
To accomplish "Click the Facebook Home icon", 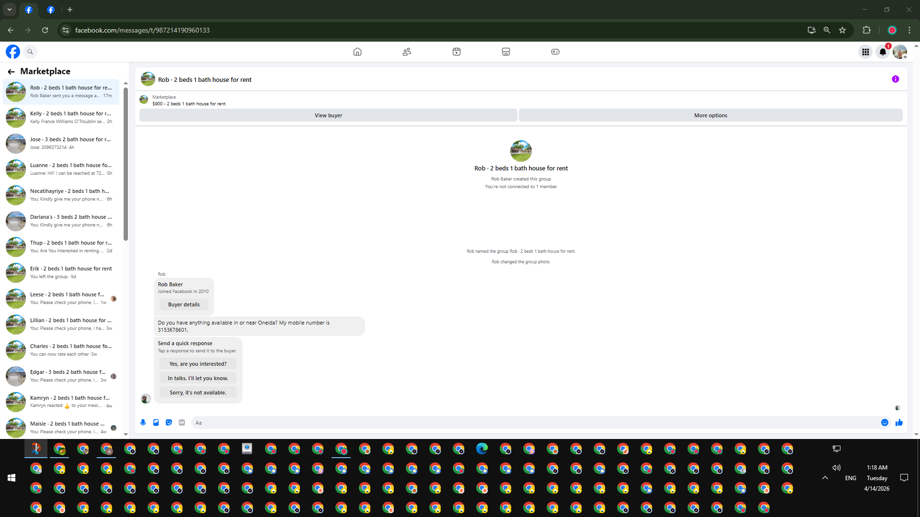I will [x=357, y=52].
